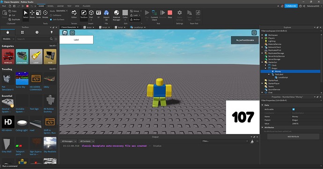The image size is (323, 169).
Task: Click the Output filter field
Action: click(x=224, y=141)
